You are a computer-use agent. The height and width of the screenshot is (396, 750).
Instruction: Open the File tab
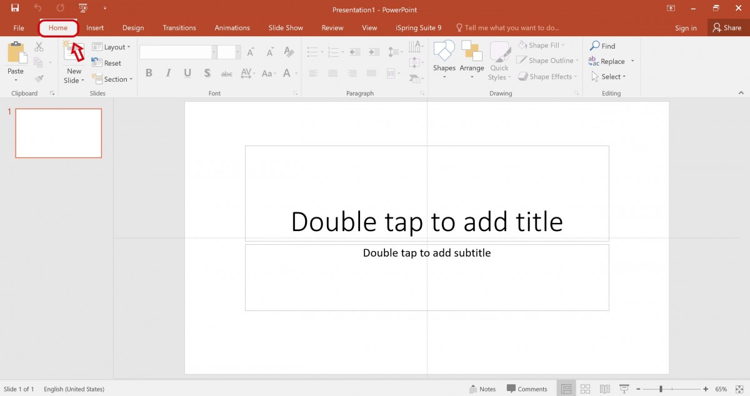19,28
